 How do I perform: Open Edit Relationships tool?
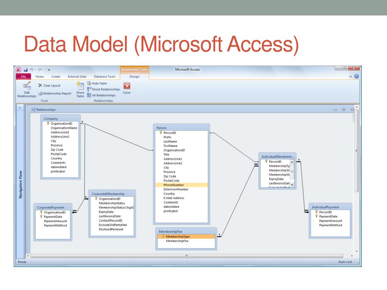[27, 90]
